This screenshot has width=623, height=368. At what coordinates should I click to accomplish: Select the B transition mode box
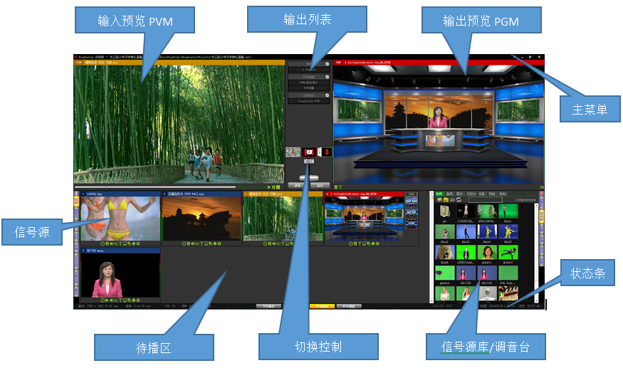tap(326, 152)
